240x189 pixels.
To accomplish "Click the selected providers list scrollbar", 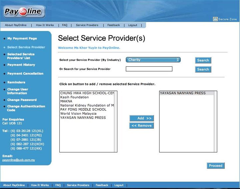I will coord(215,122).
